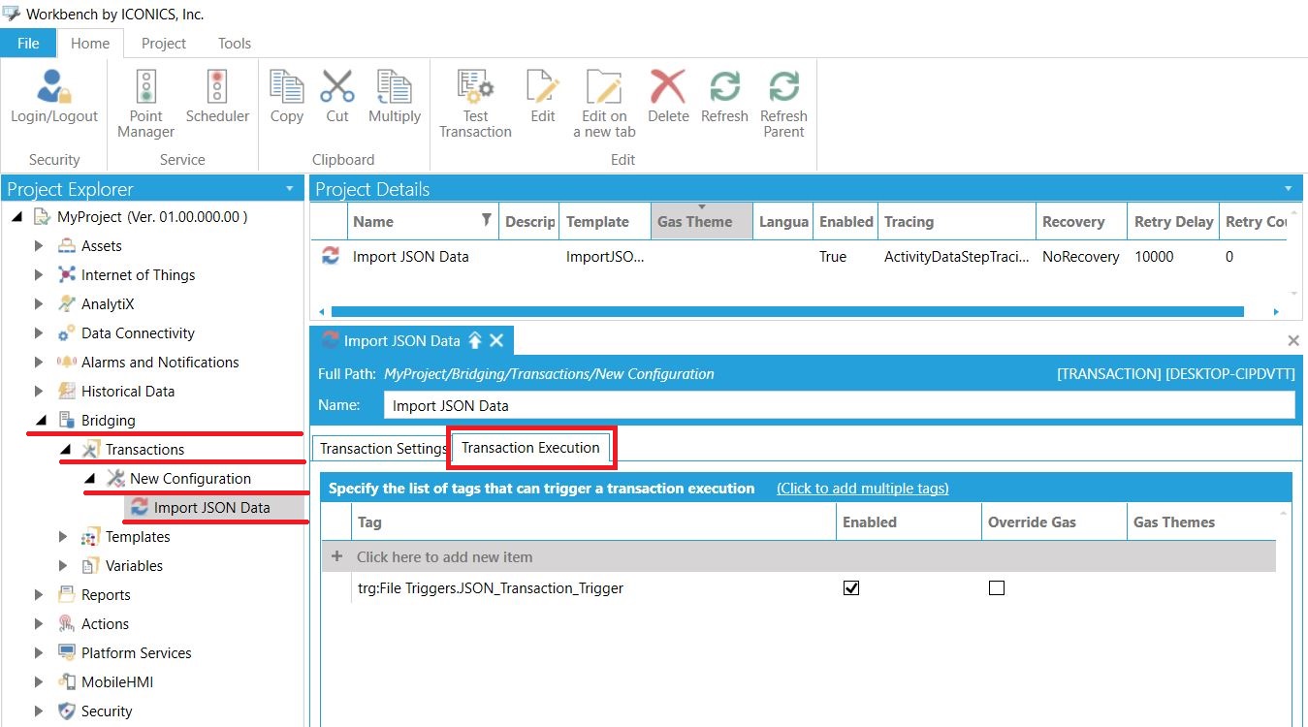
Task: Click the MobileHMI node icon
Action: (x=67, y=682)
